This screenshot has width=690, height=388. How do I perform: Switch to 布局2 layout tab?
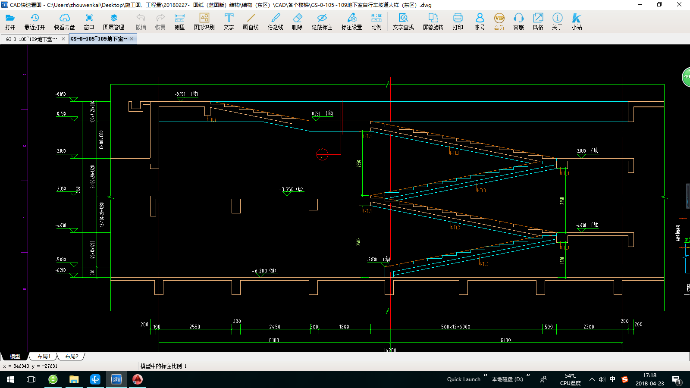(x=72, y=357)
